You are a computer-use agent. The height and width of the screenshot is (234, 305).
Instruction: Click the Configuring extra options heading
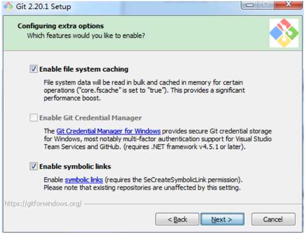61,26
